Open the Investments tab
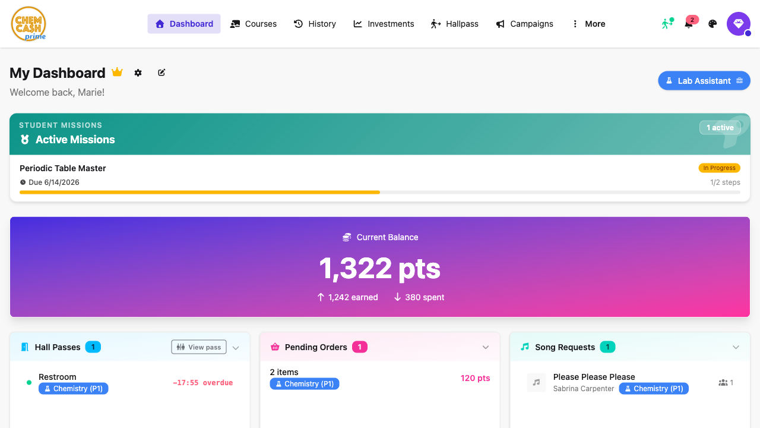 tap(384, 24)
